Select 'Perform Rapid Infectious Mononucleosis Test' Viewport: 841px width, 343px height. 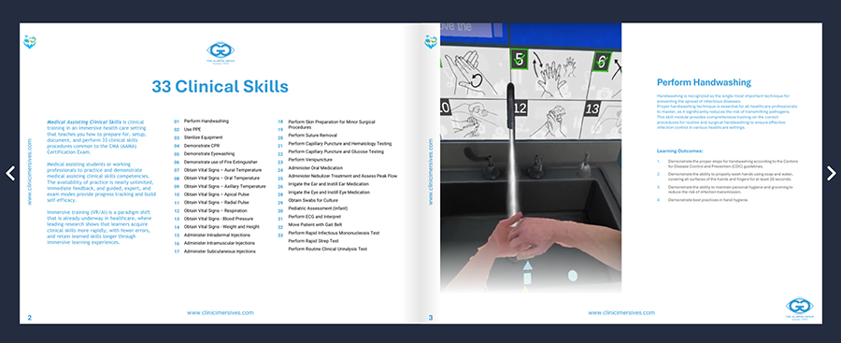coord(334,233)
